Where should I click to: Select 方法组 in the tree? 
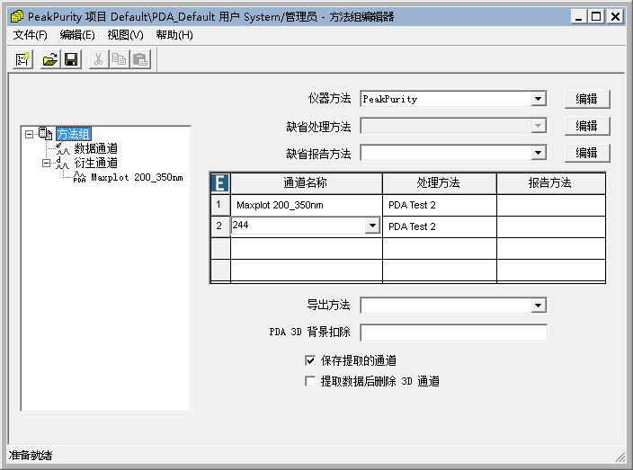[74, 134]
